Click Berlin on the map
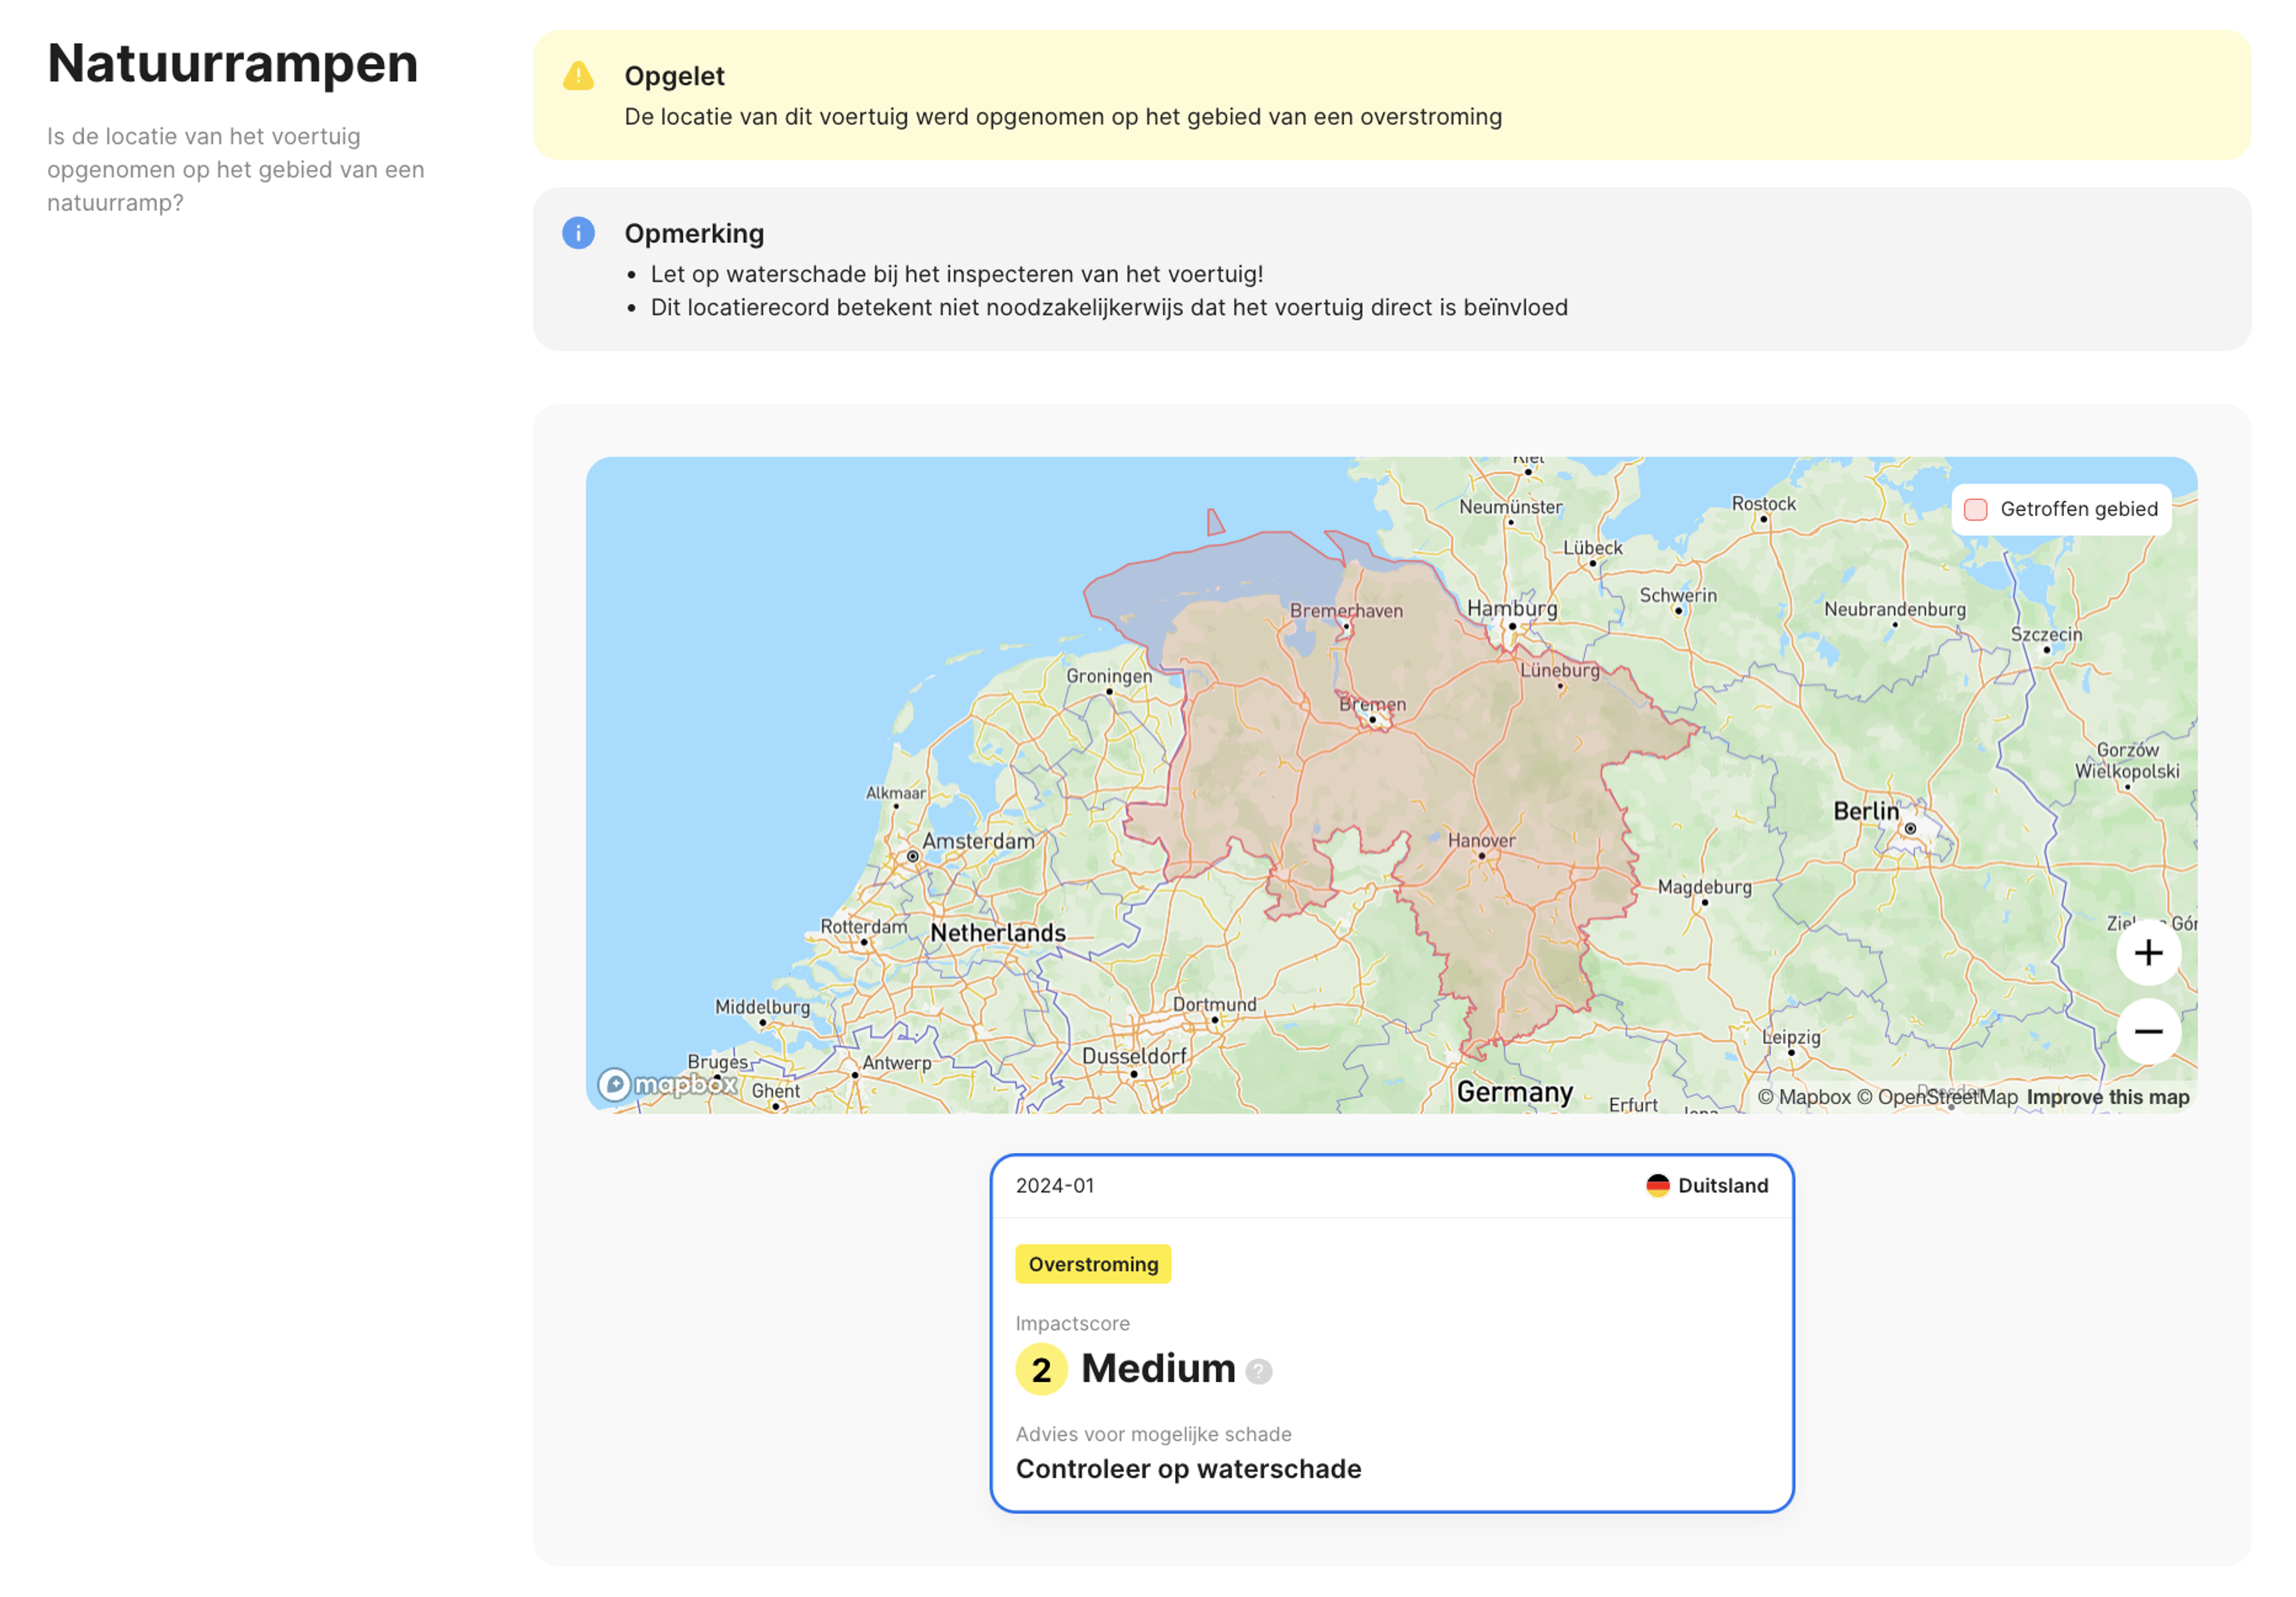The width and height of the screenshot is (2296, 1597). click(x=1865, y=811)
